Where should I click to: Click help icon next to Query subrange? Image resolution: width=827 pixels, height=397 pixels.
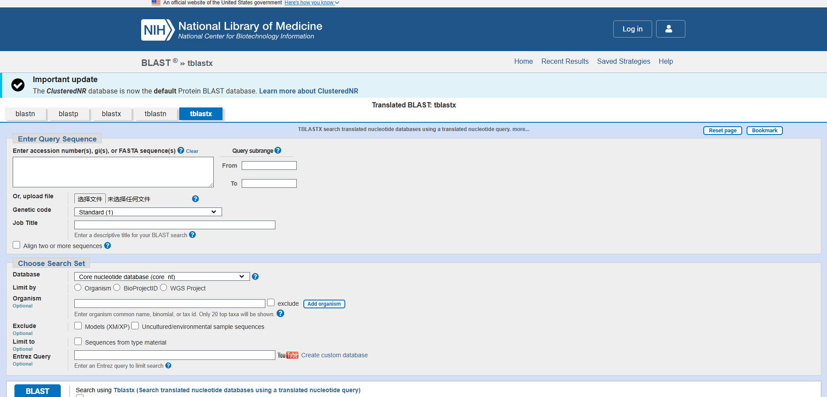point(278,151)
